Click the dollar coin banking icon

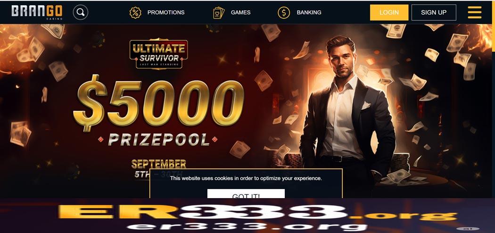click(283, 13)
